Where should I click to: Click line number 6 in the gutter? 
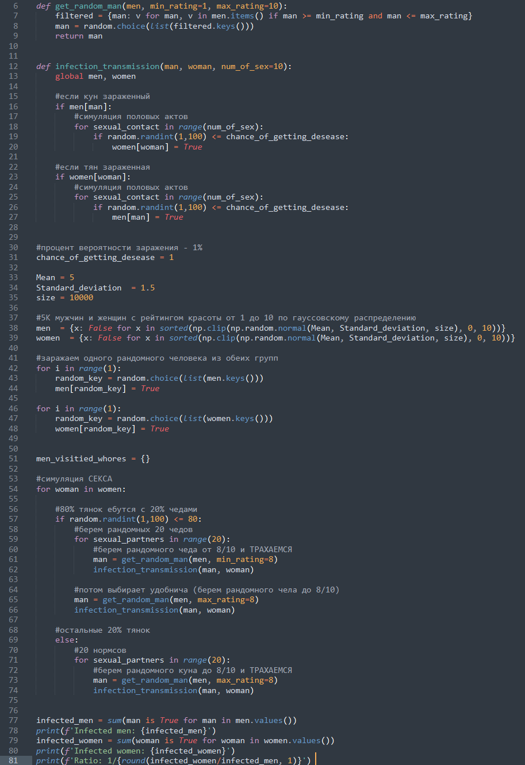[15, 6]
